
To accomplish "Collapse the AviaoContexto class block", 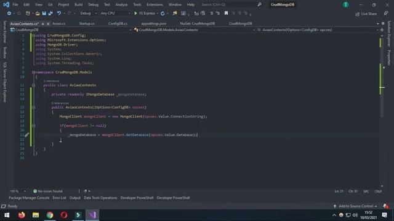I will [x=33, y=85].
